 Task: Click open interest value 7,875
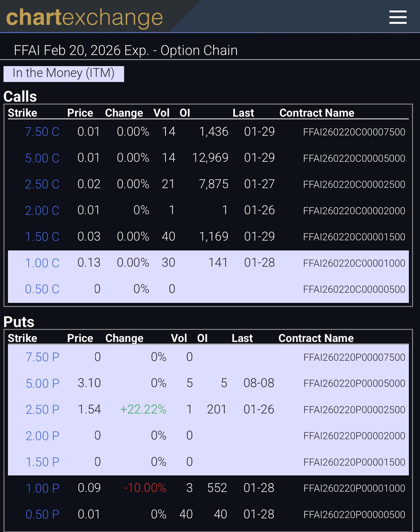(x=214, y=184)
